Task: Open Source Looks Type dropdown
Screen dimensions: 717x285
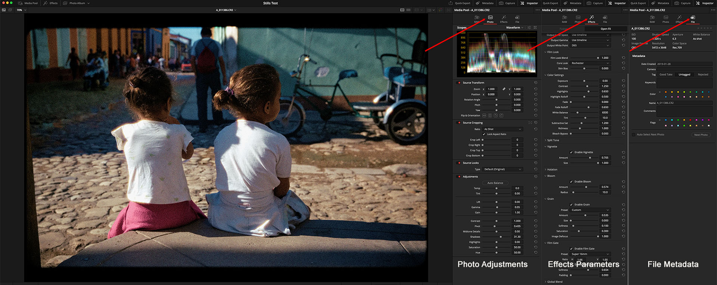Action: click(503, 169)
